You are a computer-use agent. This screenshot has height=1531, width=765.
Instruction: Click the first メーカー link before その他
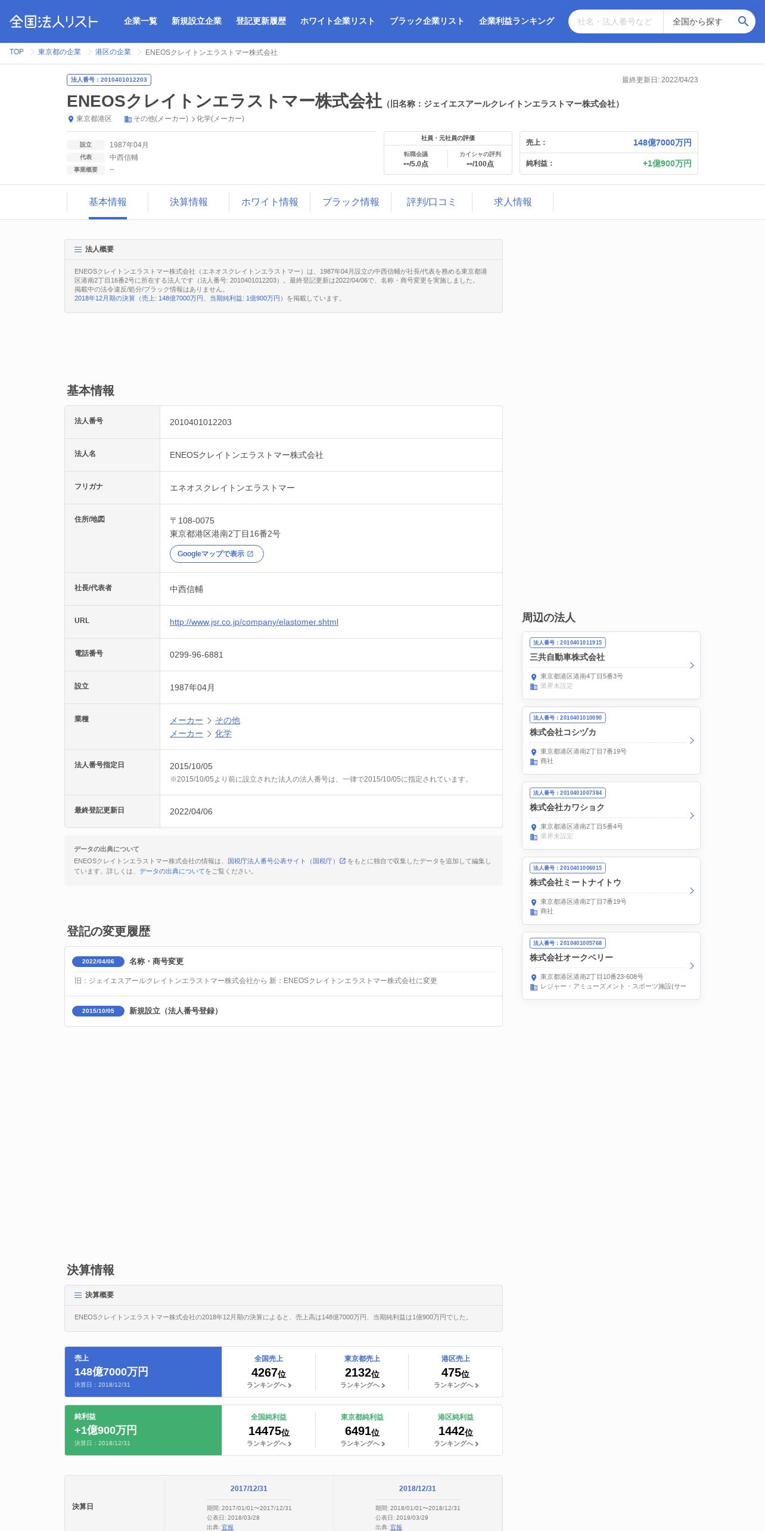pyautogui.click(x=186, y=720)
